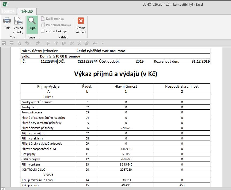Click the delete column icon with X
The width and height of the screenshot is (231, 190).
point(79,43)
